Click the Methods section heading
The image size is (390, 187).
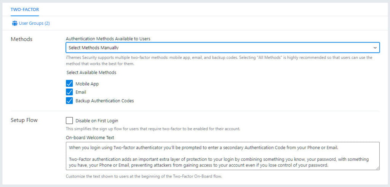(22, 39)
